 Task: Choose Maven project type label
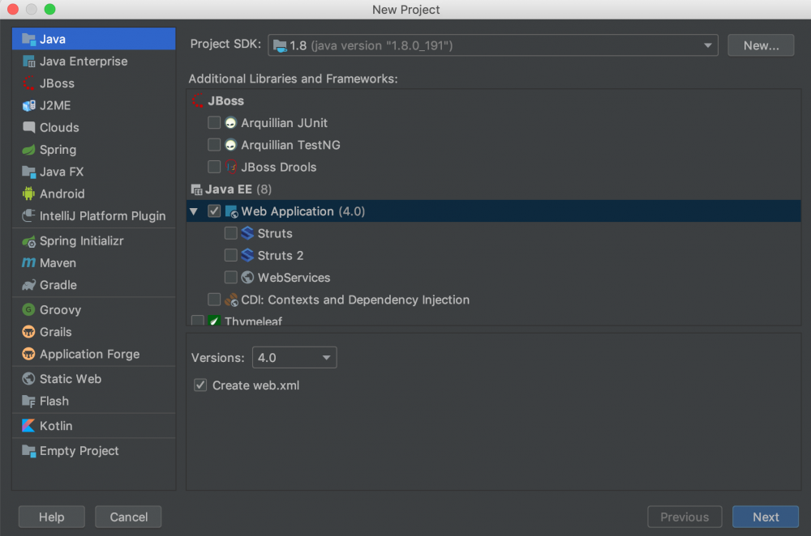pos(58,263)
